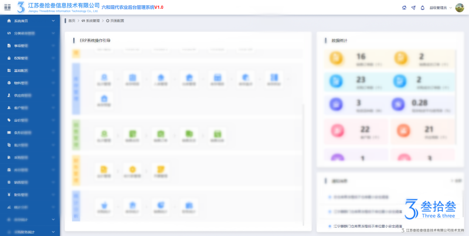This screenshot has height=236, width=469.
Task: Click the paper plane send icon
Action: [x=413, y=8]
